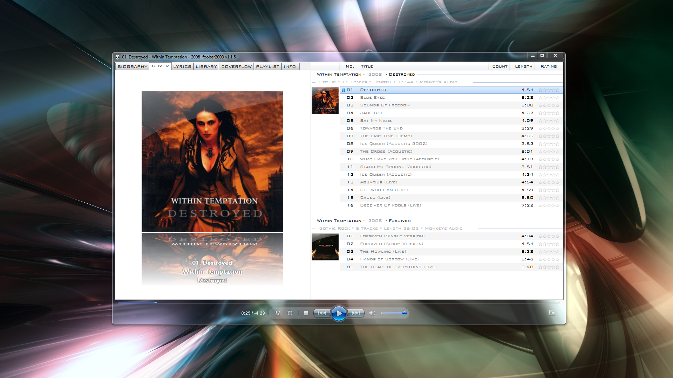Select track Hands of Sorrow (Live)
Screen dimensions: 673x378
tap(451, 259)
